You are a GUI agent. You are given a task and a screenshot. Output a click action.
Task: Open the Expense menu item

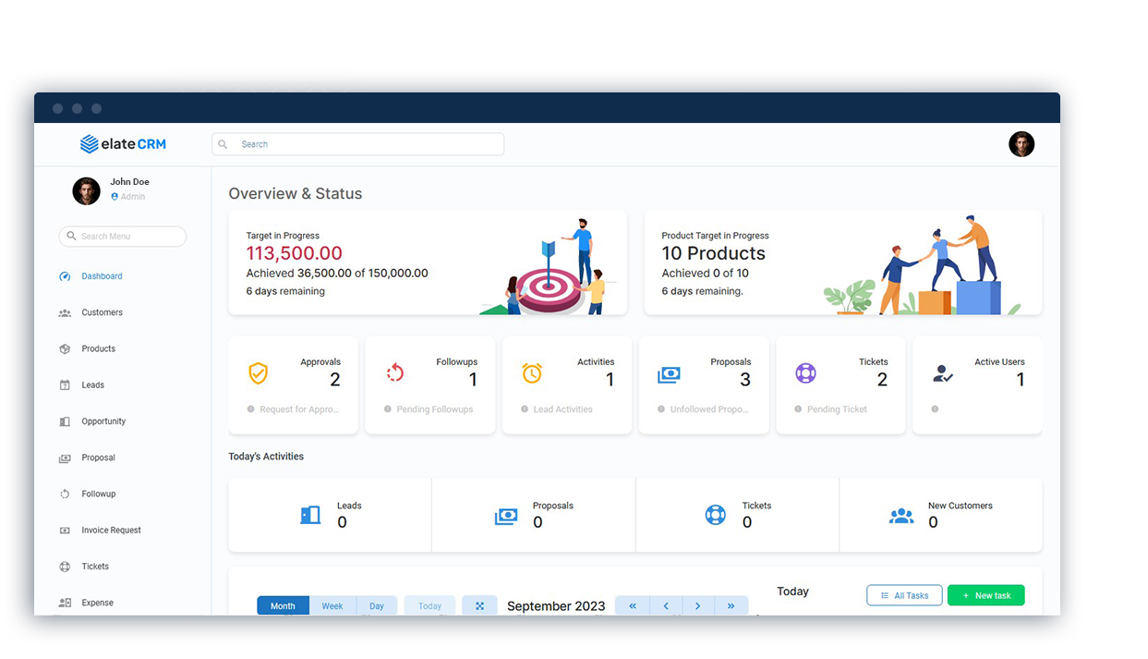pos(97,603)
